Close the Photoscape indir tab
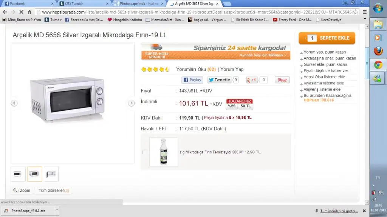 tap(162, 4)
